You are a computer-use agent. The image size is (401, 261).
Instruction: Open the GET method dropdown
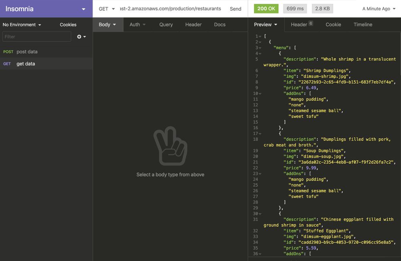click(x=107, y=9)
